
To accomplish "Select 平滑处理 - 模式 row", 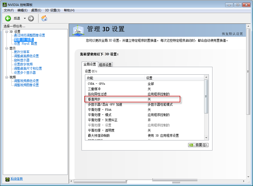I will click(x=145, y=115).
